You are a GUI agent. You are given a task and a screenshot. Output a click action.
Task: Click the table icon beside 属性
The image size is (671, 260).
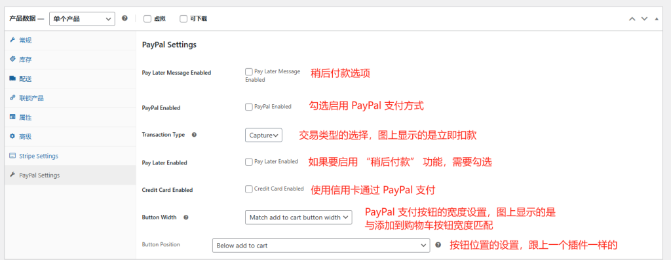pyautogui.click(x=12, y=117)
